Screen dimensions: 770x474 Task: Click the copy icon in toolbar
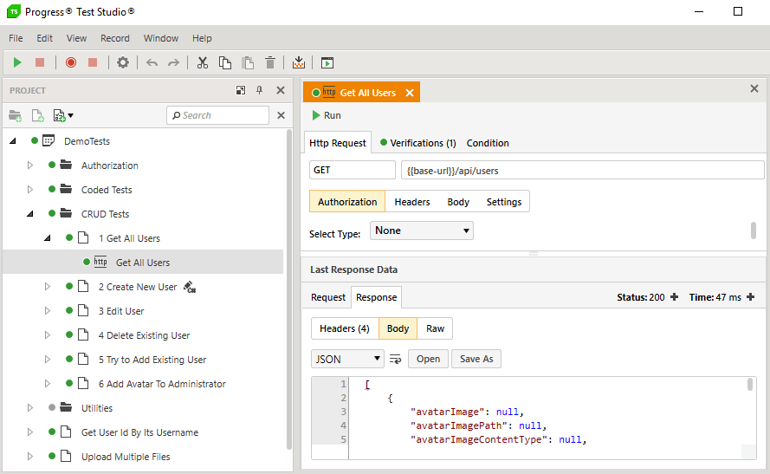pyautogui.click(x=225, y=62)
